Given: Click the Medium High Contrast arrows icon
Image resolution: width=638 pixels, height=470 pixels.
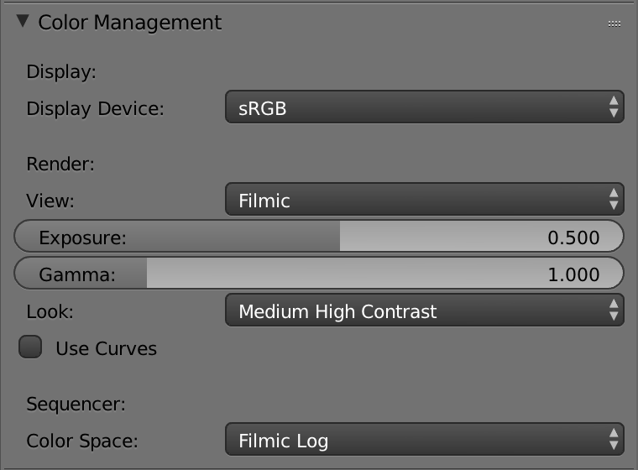Looking at the screenshot, I should (614, 311).
